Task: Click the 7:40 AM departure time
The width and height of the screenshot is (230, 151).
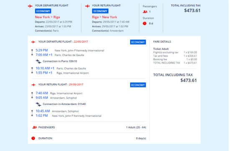Action: [42, 93]
